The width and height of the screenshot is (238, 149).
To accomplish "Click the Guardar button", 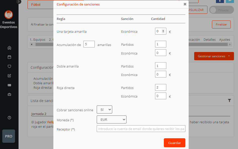I will click(174, 143).
